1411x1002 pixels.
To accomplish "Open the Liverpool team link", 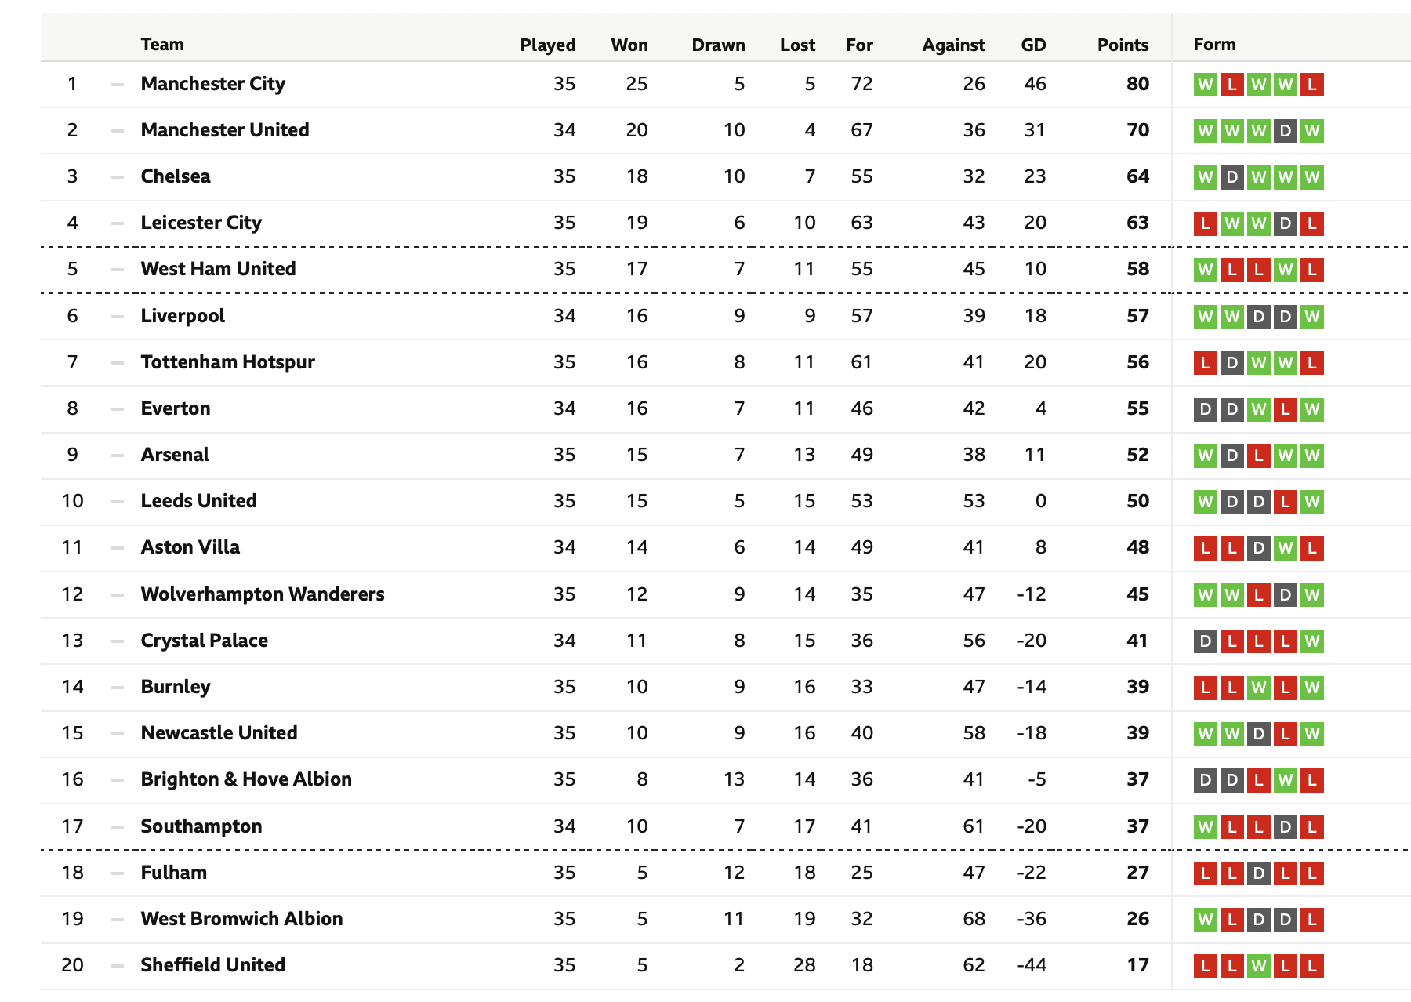I will (x=183, y=316).
